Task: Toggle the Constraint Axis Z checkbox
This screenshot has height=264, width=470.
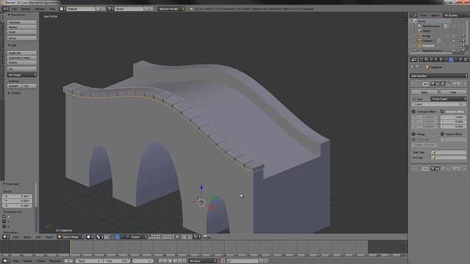Action: tap(4, 227)
